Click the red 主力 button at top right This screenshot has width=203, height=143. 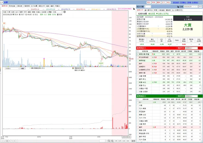click(163, 2)
